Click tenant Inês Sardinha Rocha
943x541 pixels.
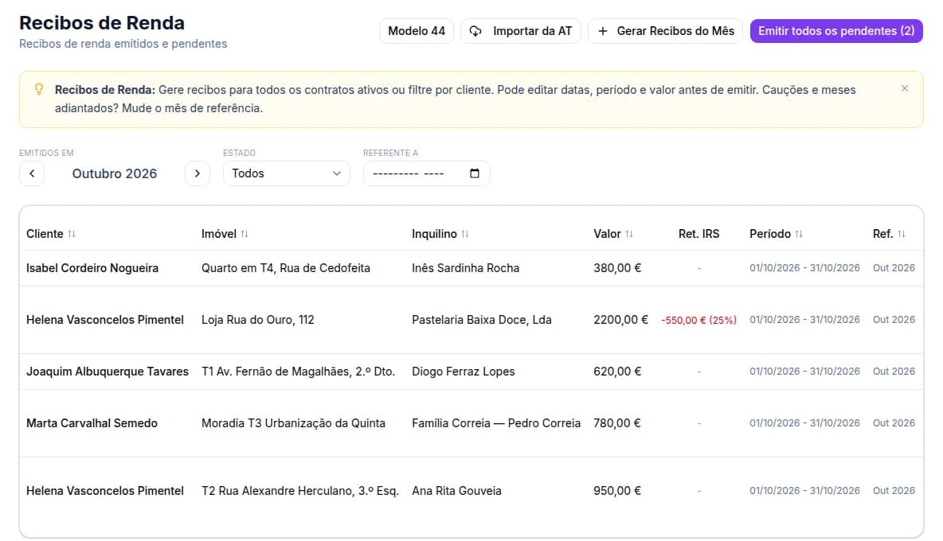click(465, 268)
